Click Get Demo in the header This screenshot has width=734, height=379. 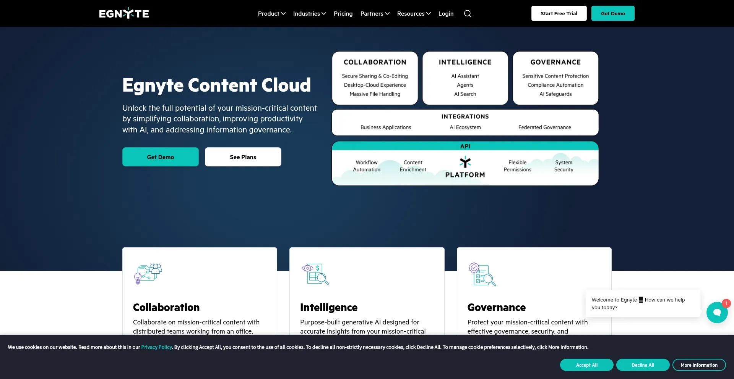tap(613, 13)
